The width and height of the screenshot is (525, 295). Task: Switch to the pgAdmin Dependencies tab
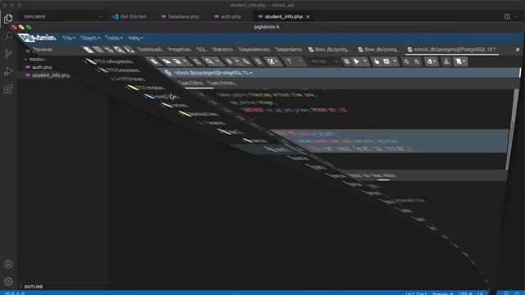pos(254,49)
